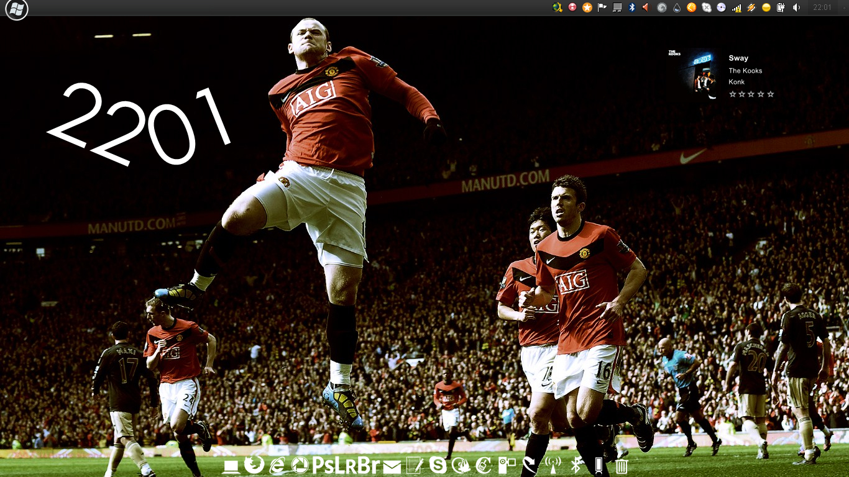Screen dimensions: 849x477
Task: Open Adobe Bridge via the Br icon
Action: (x=368, y=465)
